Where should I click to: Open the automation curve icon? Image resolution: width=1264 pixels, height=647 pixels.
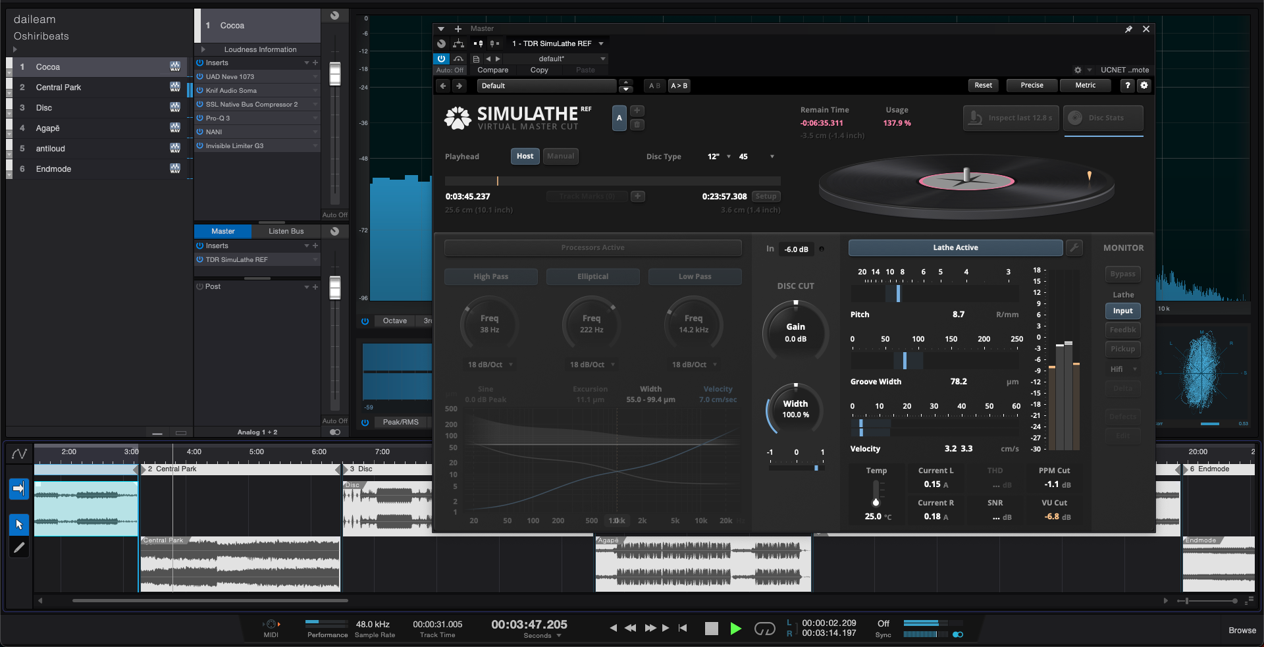tap(19, 453)
